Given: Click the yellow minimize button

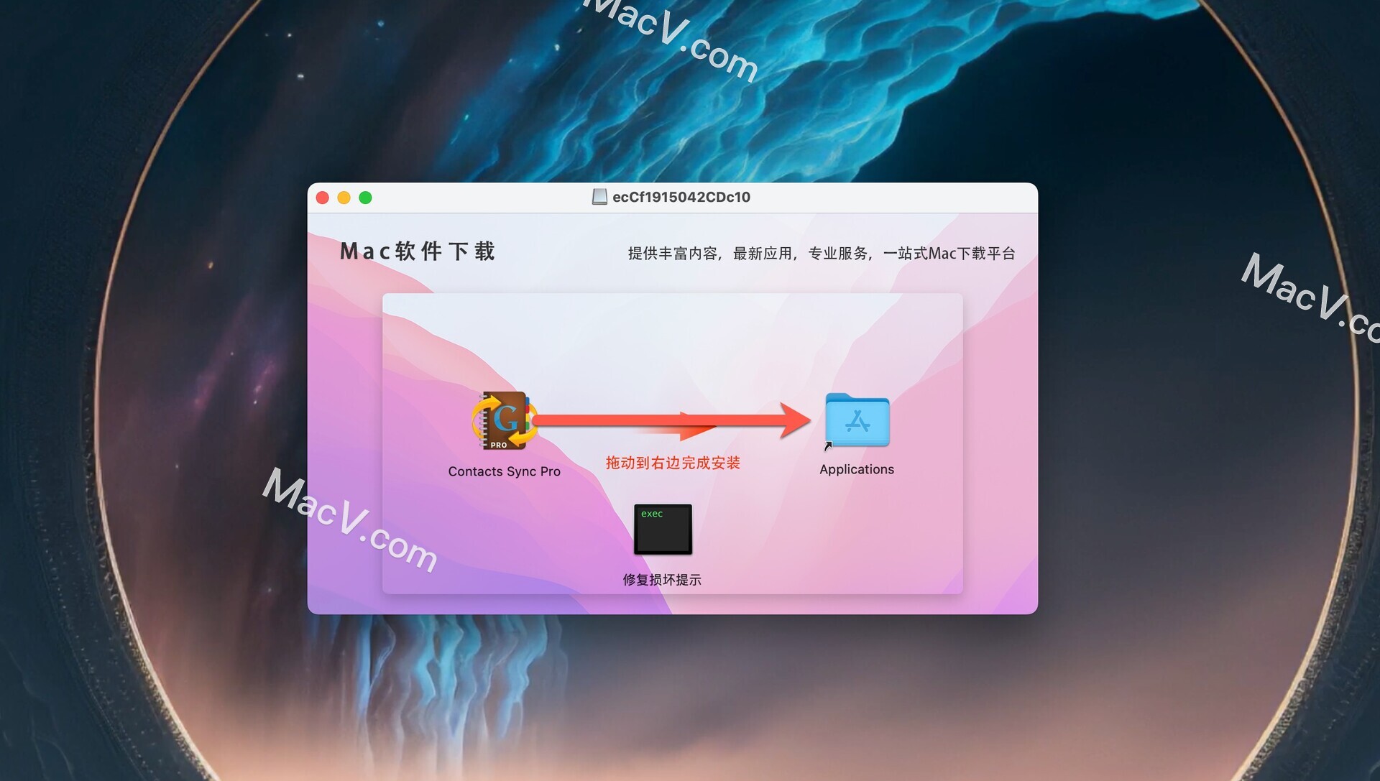Looking at the screenshot, I should pos(344,198).
